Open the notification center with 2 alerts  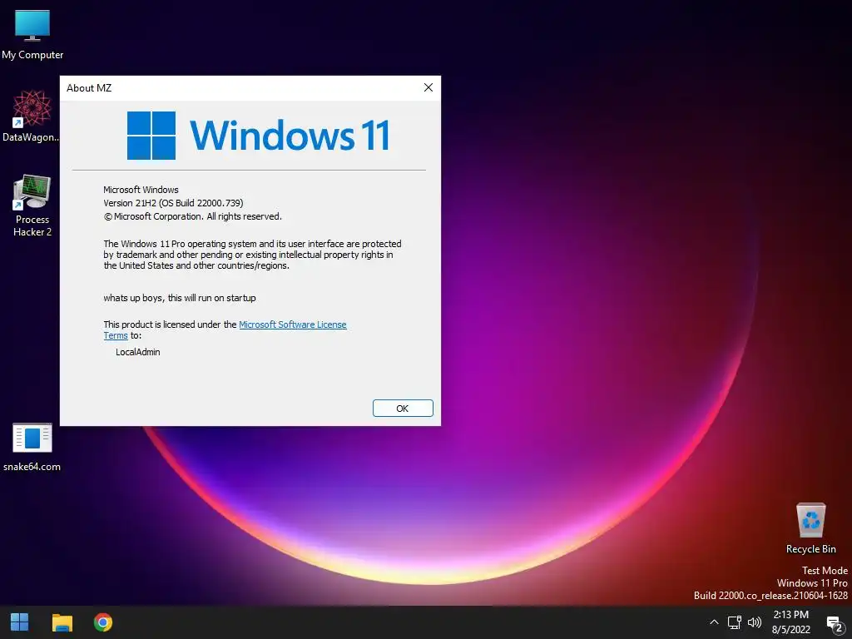tap(835, 624)
